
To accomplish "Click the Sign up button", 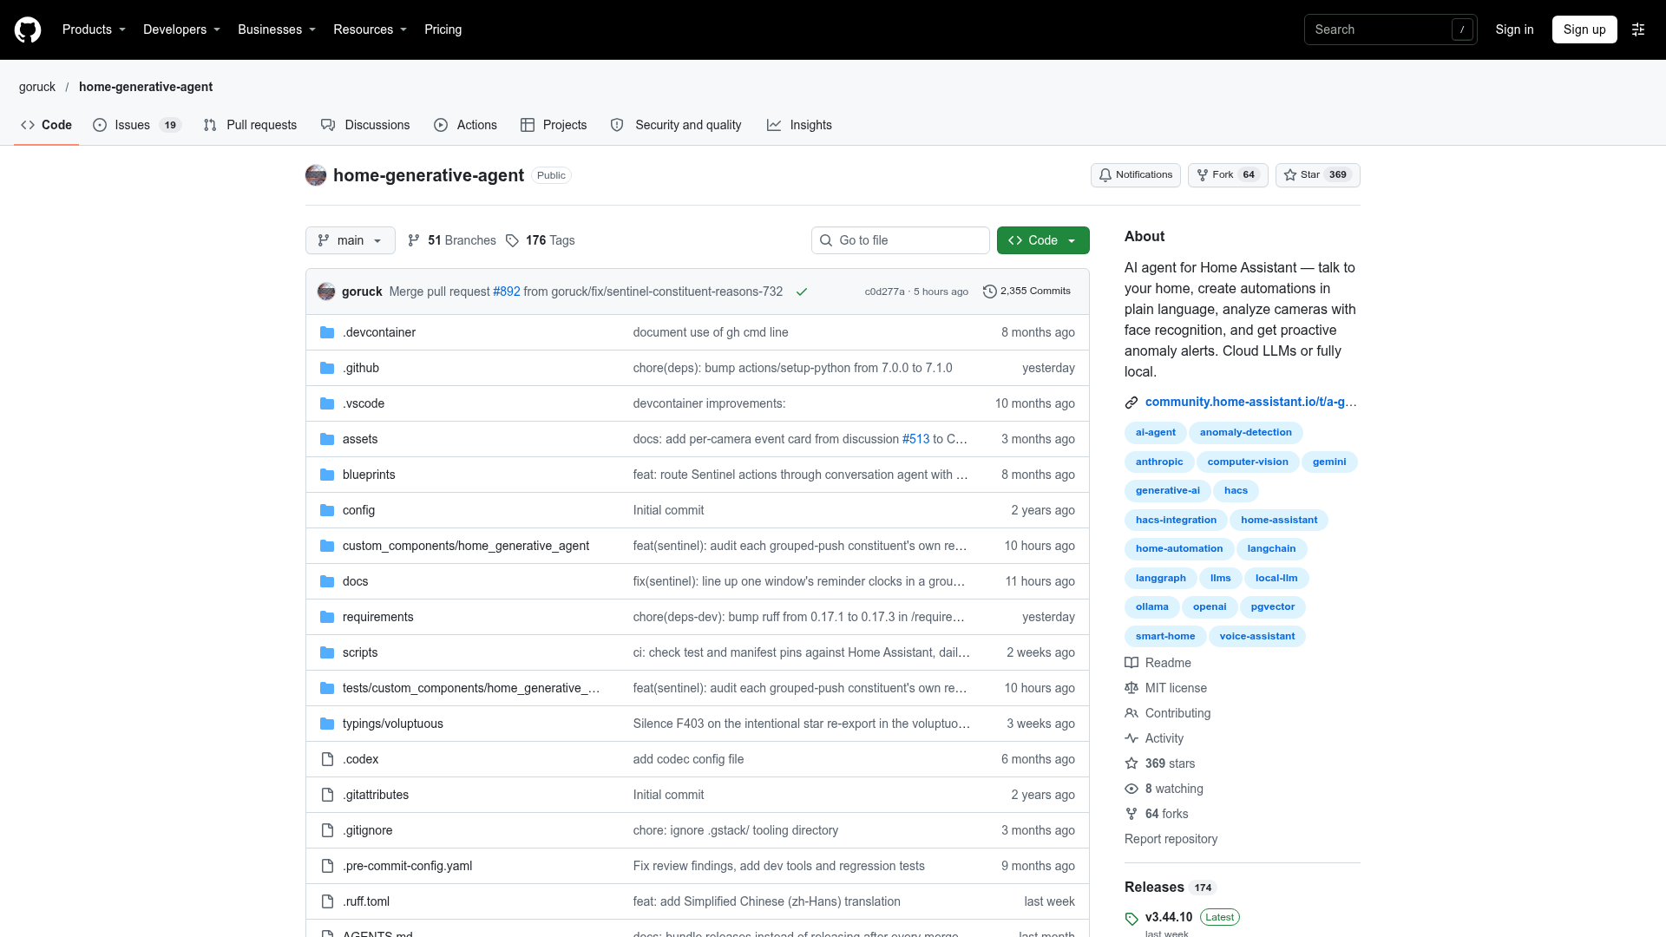I will pos(1584,29).
